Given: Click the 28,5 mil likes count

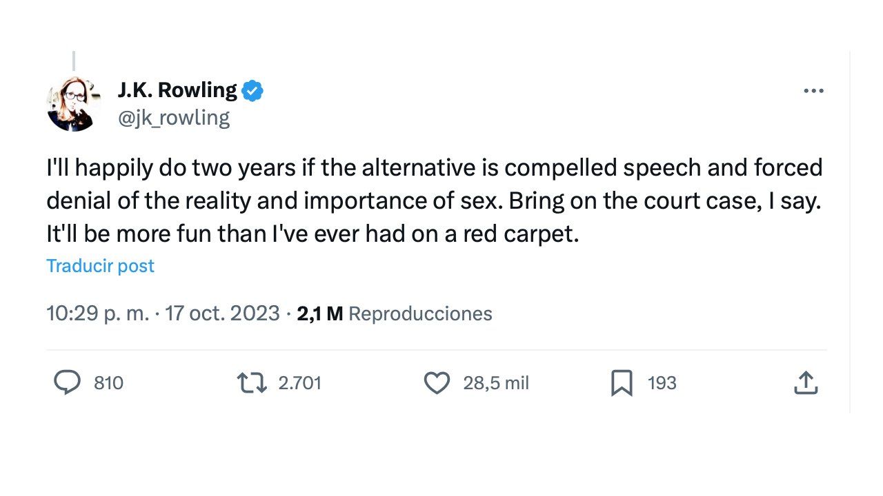Looking at the screenshot, I should (x=495, y=383).
